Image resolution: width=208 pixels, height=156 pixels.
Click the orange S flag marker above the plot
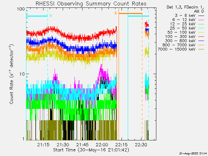(x=115, y=13)
